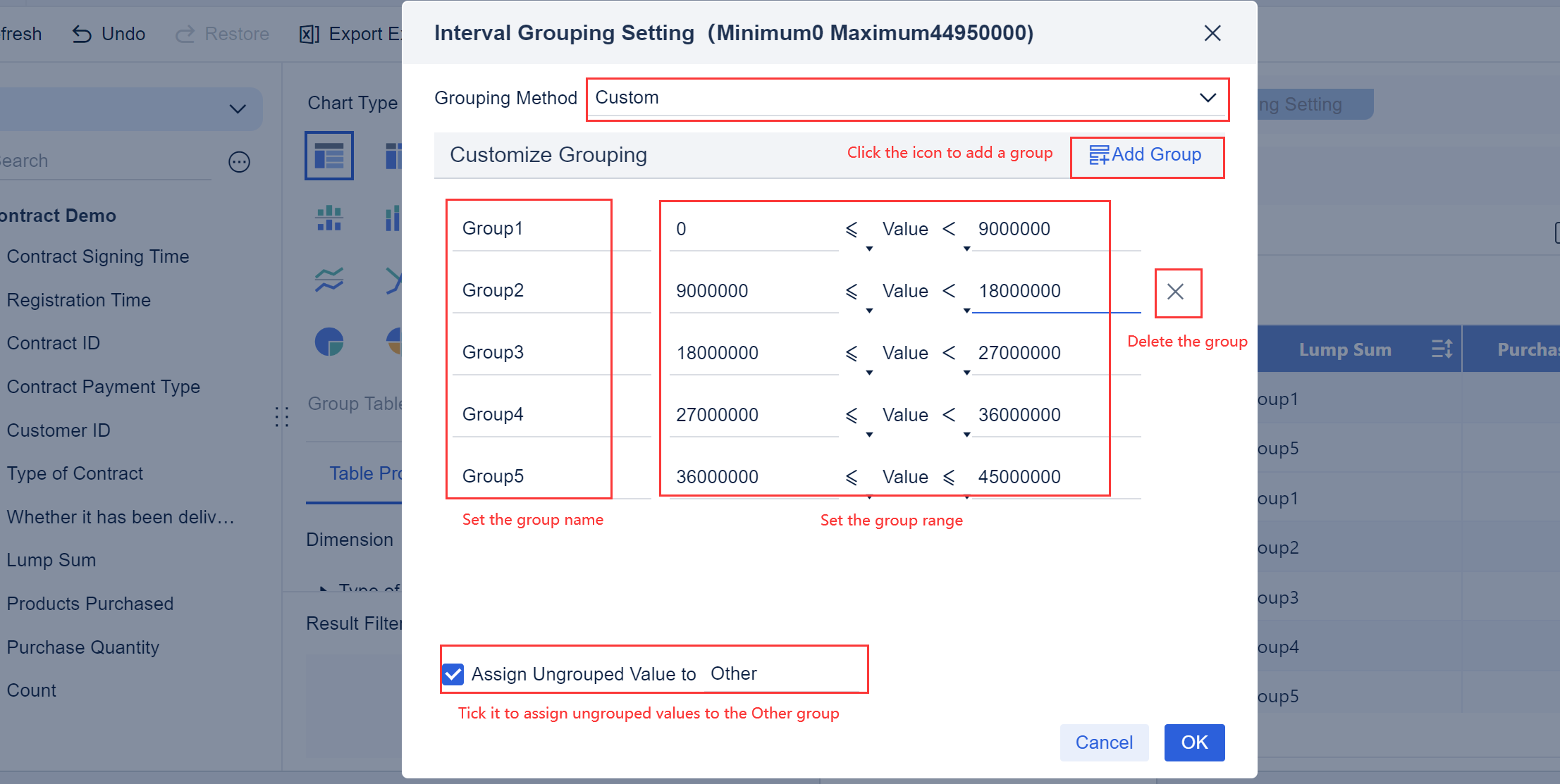Click the Restore icon in the toolbar
Screen dimensions: 1560x784
186,34
